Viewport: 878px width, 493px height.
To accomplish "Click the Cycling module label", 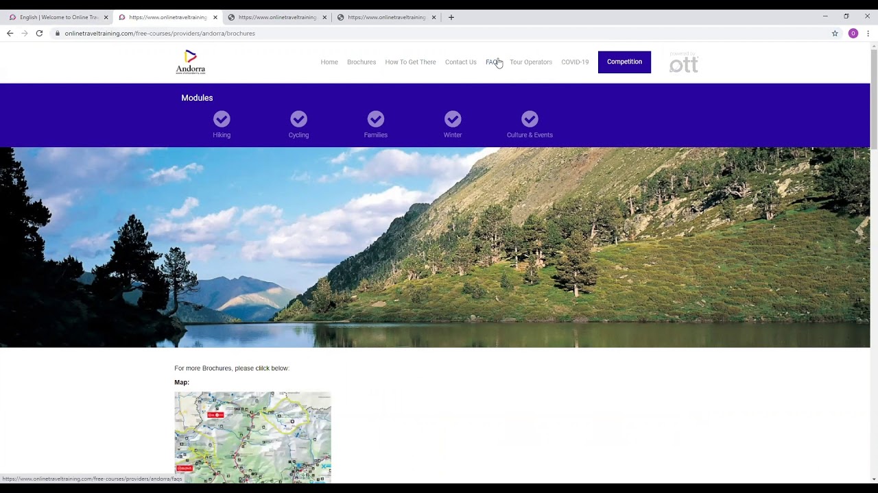I will 298,135.
